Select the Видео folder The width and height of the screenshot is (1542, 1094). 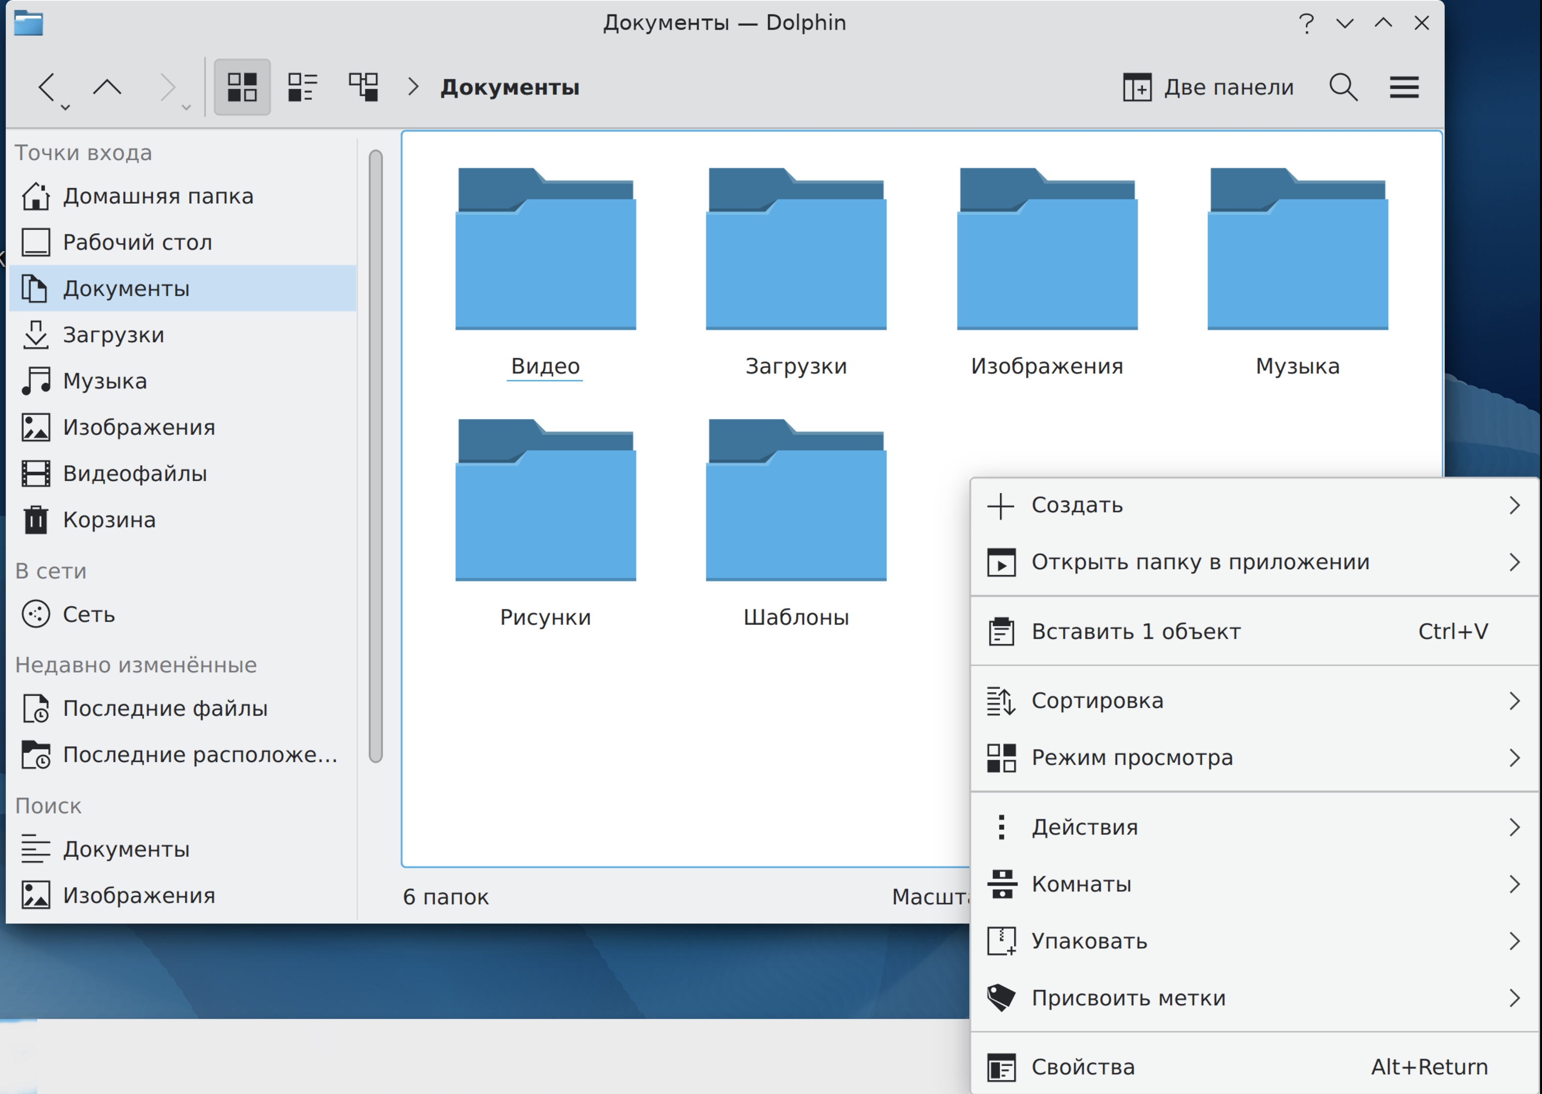[546, 273]
